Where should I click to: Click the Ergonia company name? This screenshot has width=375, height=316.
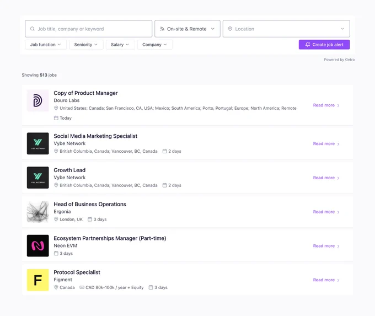[62, 211]
